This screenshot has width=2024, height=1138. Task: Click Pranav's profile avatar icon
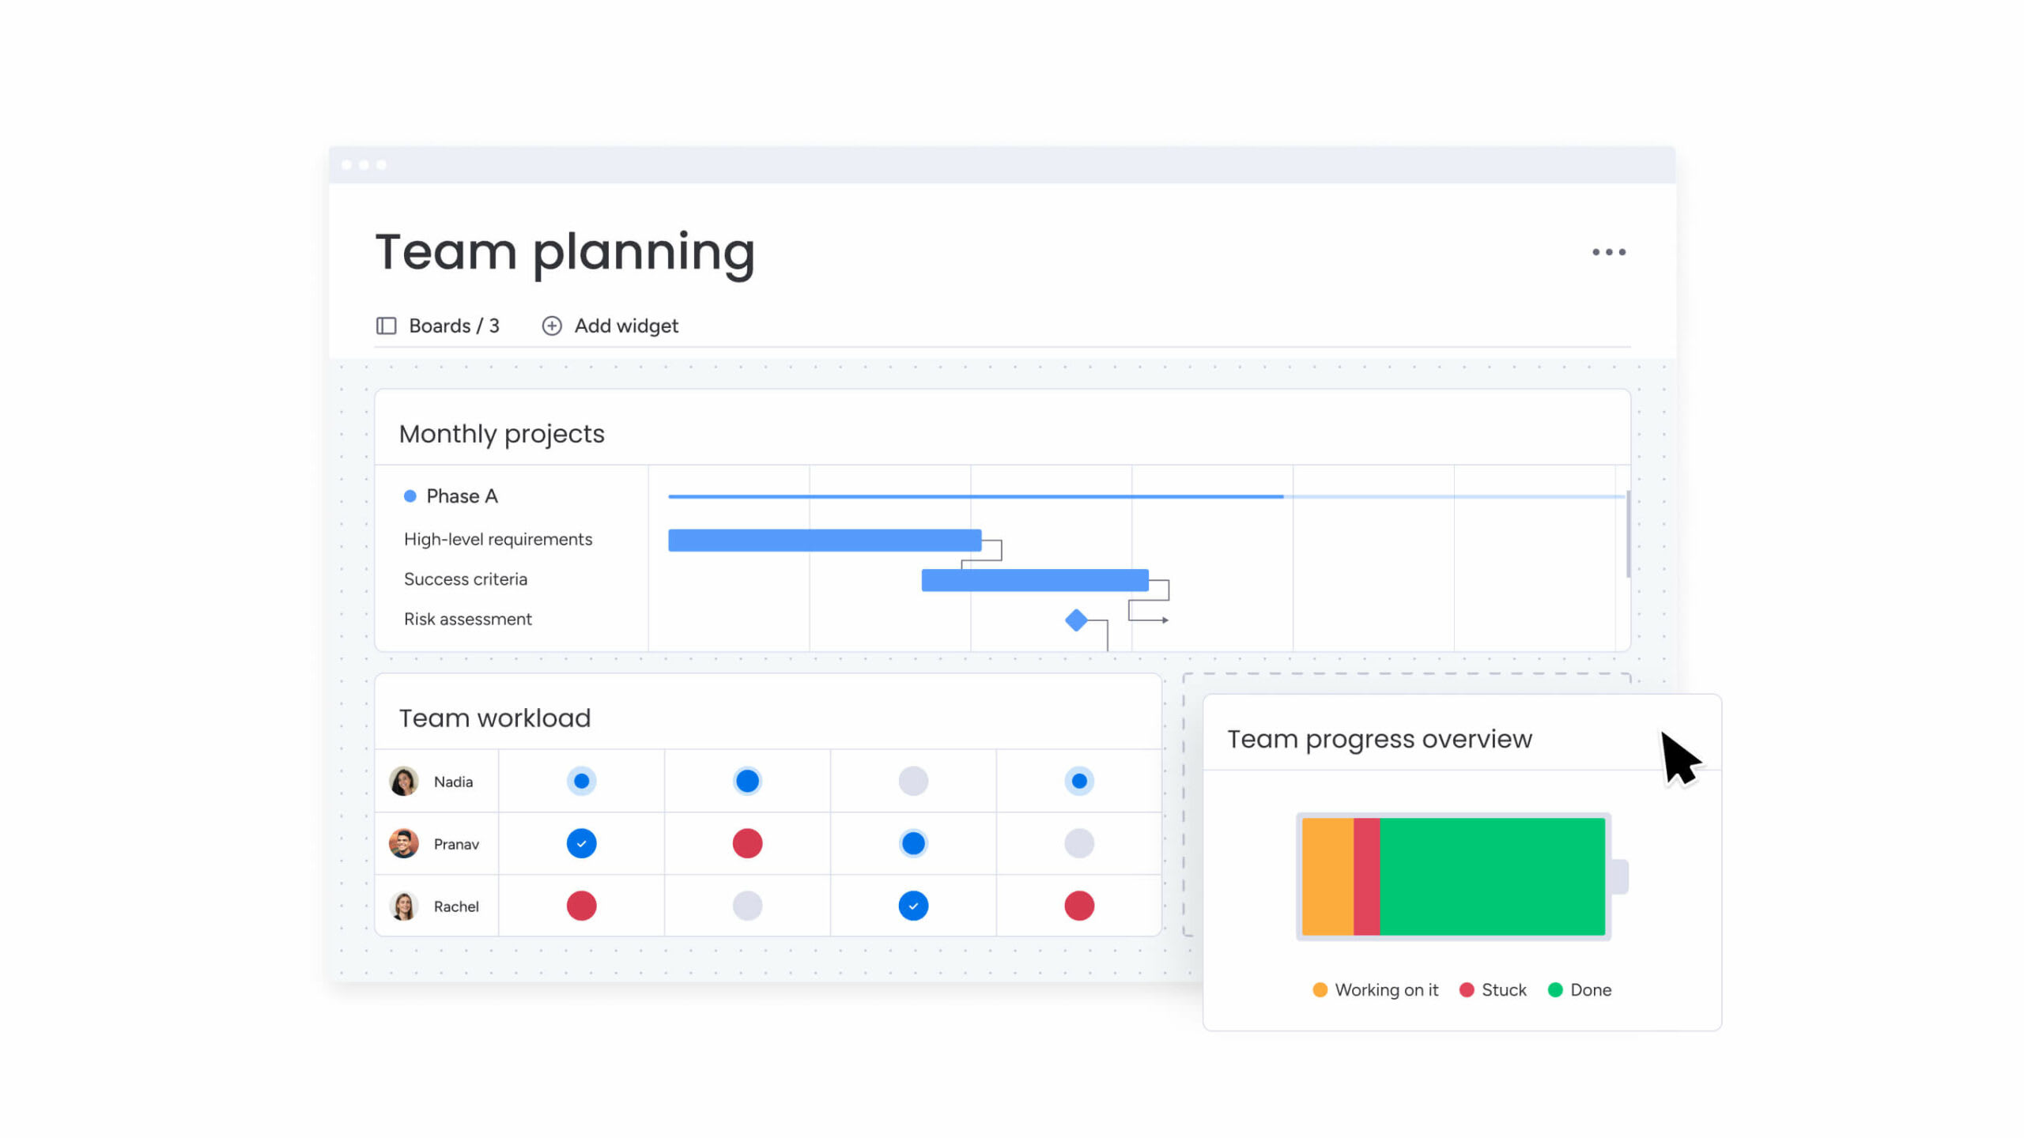(x=405, y=843)
